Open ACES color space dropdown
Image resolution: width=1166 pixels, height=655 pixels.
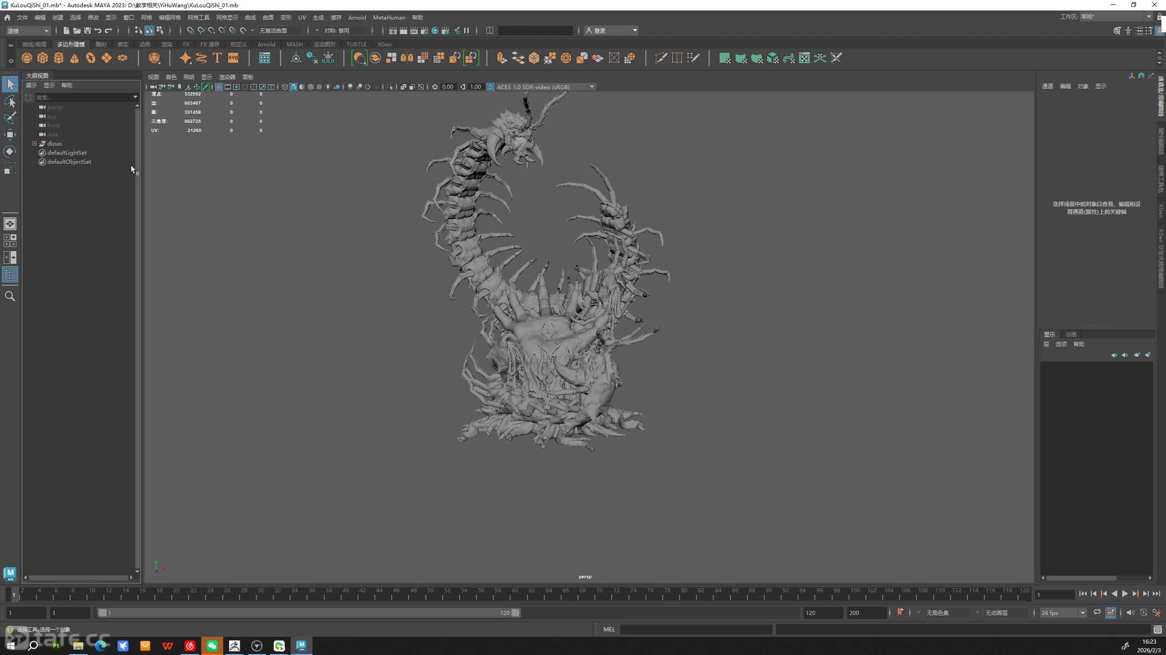592,87
